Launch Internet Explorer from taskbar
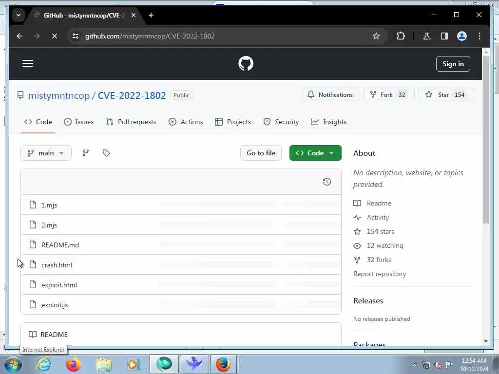The height and width of the screenshot is (374, 499). coord(43,364)
